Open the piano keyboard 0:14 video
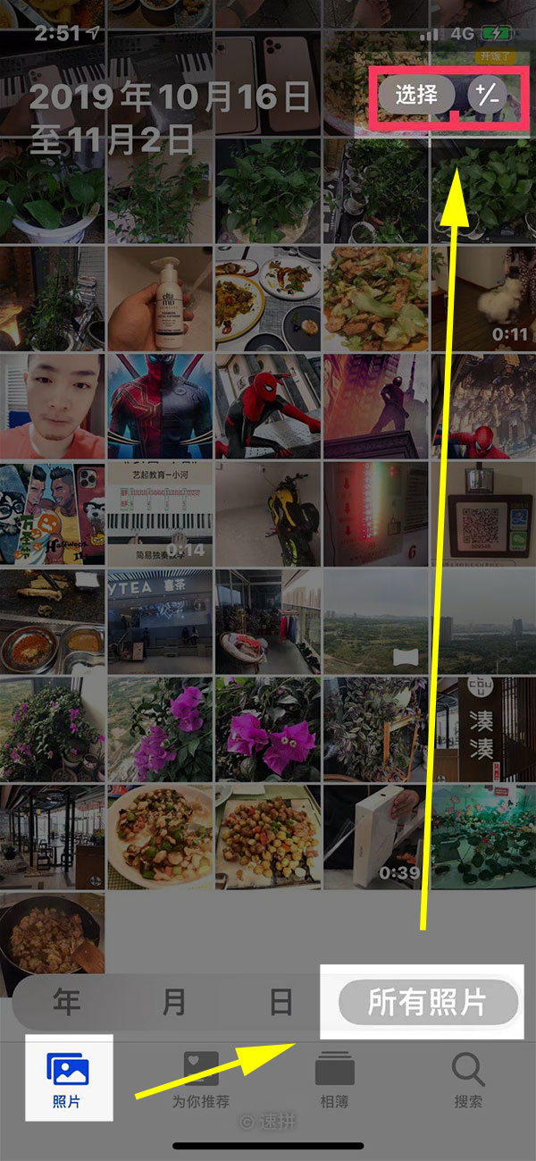 159,513
